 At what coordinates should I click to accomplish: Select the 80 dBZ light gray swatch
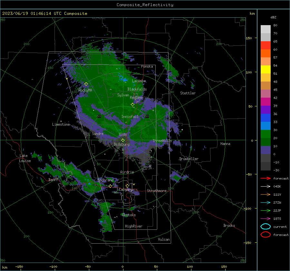point(266,29)
